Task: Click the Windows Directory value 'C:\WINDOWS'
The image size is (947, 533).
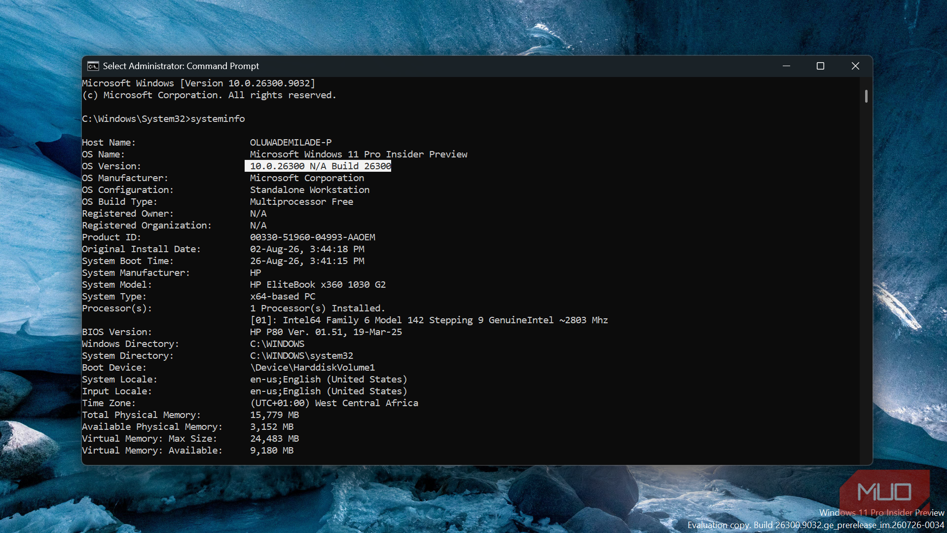Action: (277, 344)
